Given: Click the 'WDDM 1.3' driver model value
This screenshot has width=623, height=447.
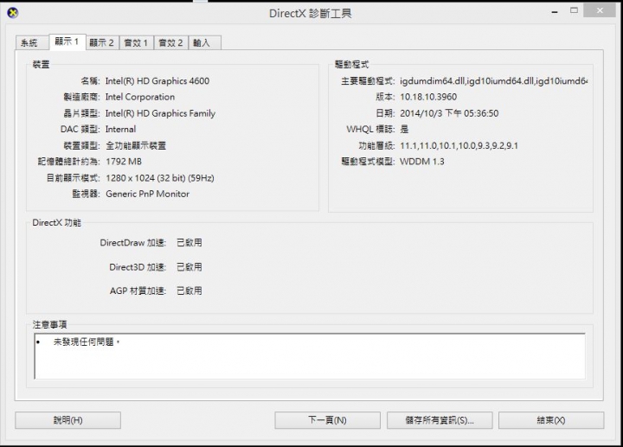Looking at the screenshot, I should pyautogui.click(x=422, y=162).
